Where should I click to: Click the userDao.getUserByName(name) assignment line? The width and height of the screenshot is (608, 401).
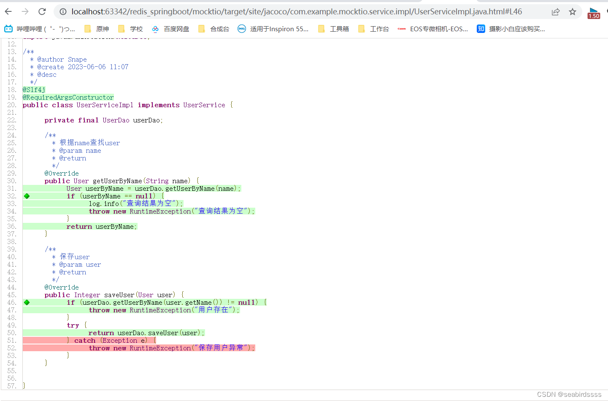coord(154,188)
